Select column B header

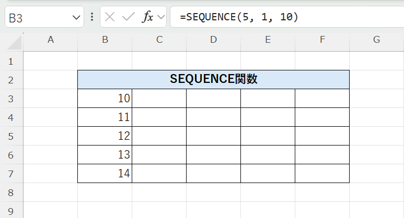(x=105, y=40)
